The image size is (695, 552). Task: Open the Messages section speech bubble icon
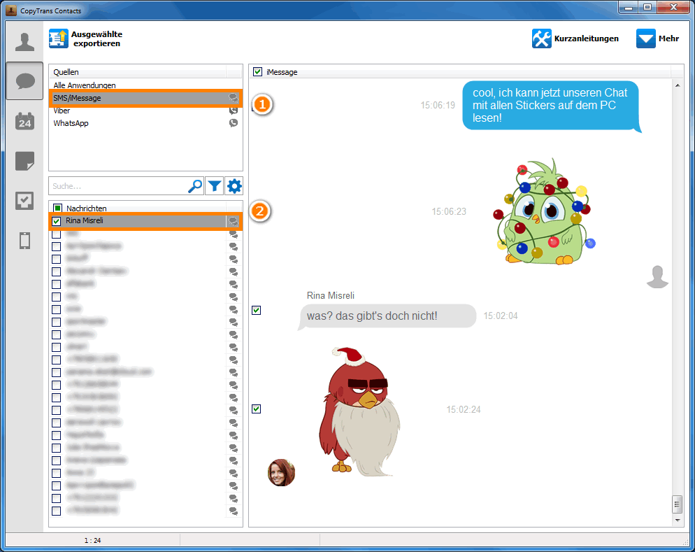click(25, 81)
